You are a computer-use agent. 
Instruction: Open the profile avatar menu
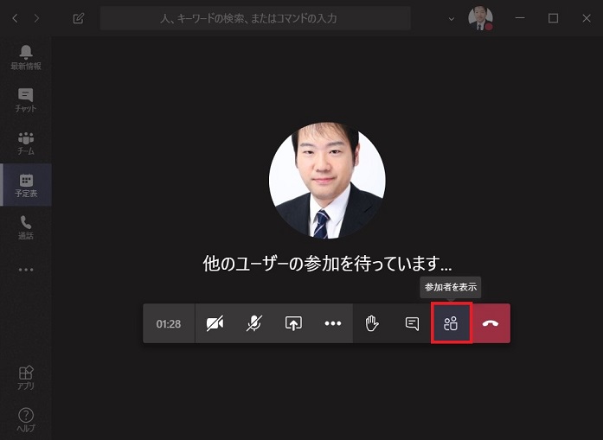point(480,17)
